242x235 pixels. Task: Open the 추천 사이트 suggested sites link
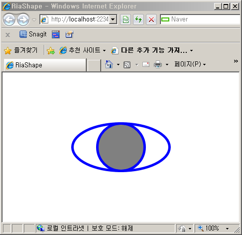pos(83,50)
